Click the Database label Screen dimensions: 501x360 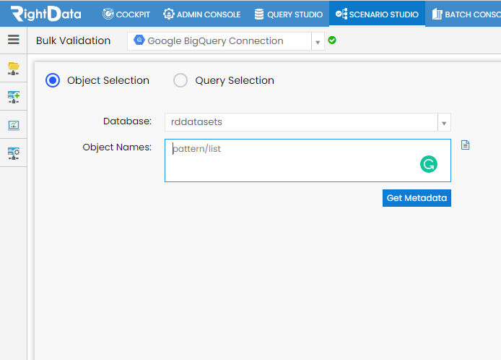tap(127, 121)
